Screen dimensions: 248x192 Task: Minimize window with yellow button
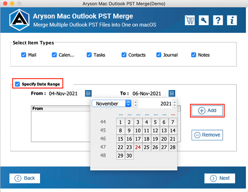point(12,4)
